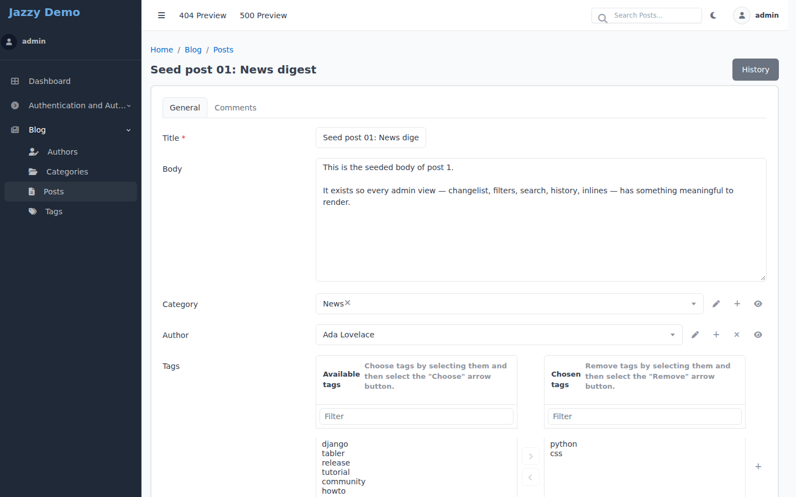Focus the Chosen tags Filter field
This screenshot has width=796, height=497.
tap(645, 416)
